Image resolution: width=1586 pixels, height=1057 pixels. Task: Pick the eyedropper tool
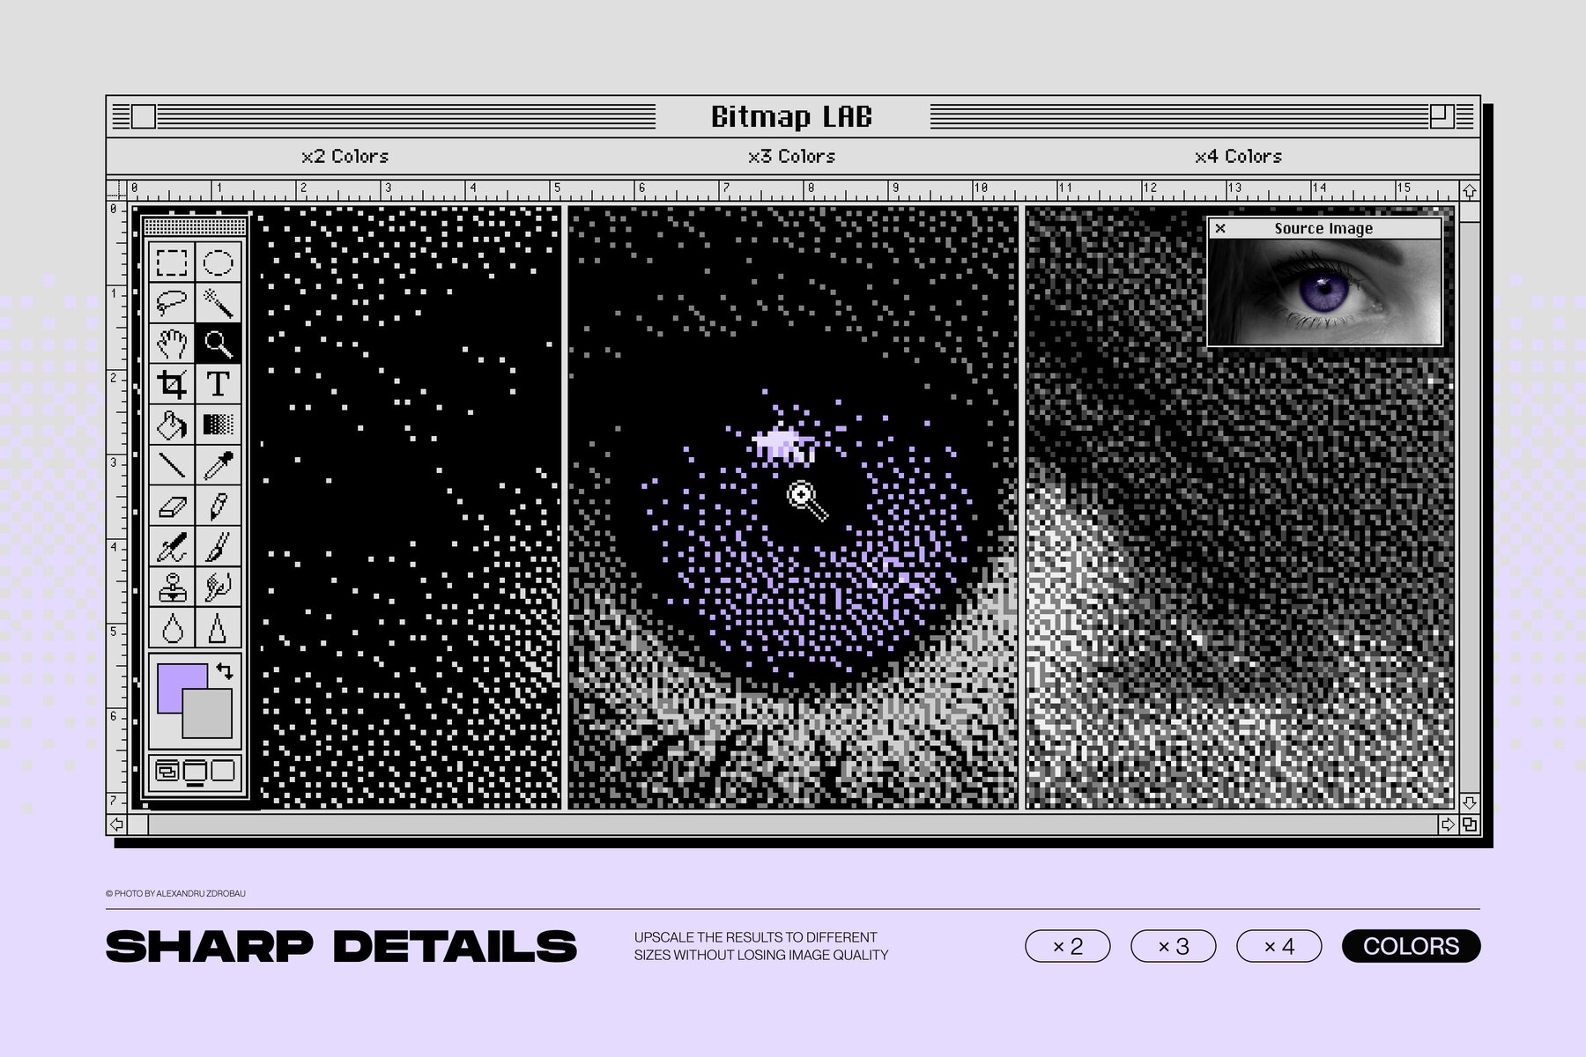tap(219, 465)
